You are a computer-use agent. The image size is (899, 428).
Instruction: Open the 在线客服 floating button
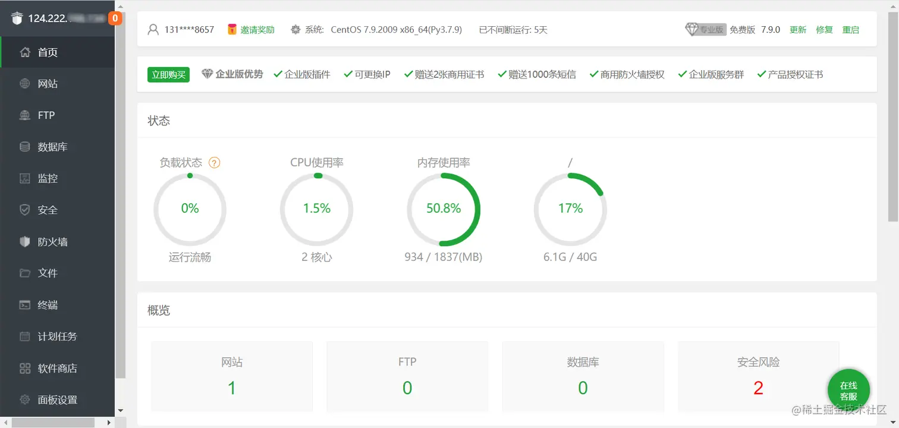tap(848, 391)
